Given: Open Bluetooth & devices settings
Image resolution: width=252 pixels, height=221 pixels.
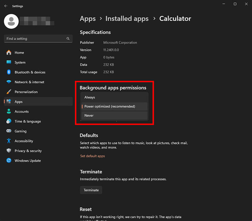Looking at the screenshot, I should click(38, 72).
